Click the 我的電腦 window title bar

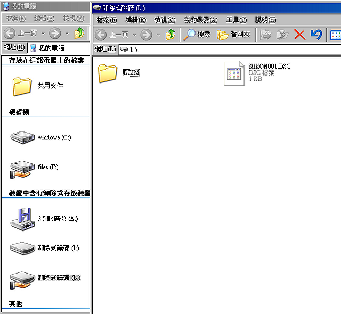(45, 6)
